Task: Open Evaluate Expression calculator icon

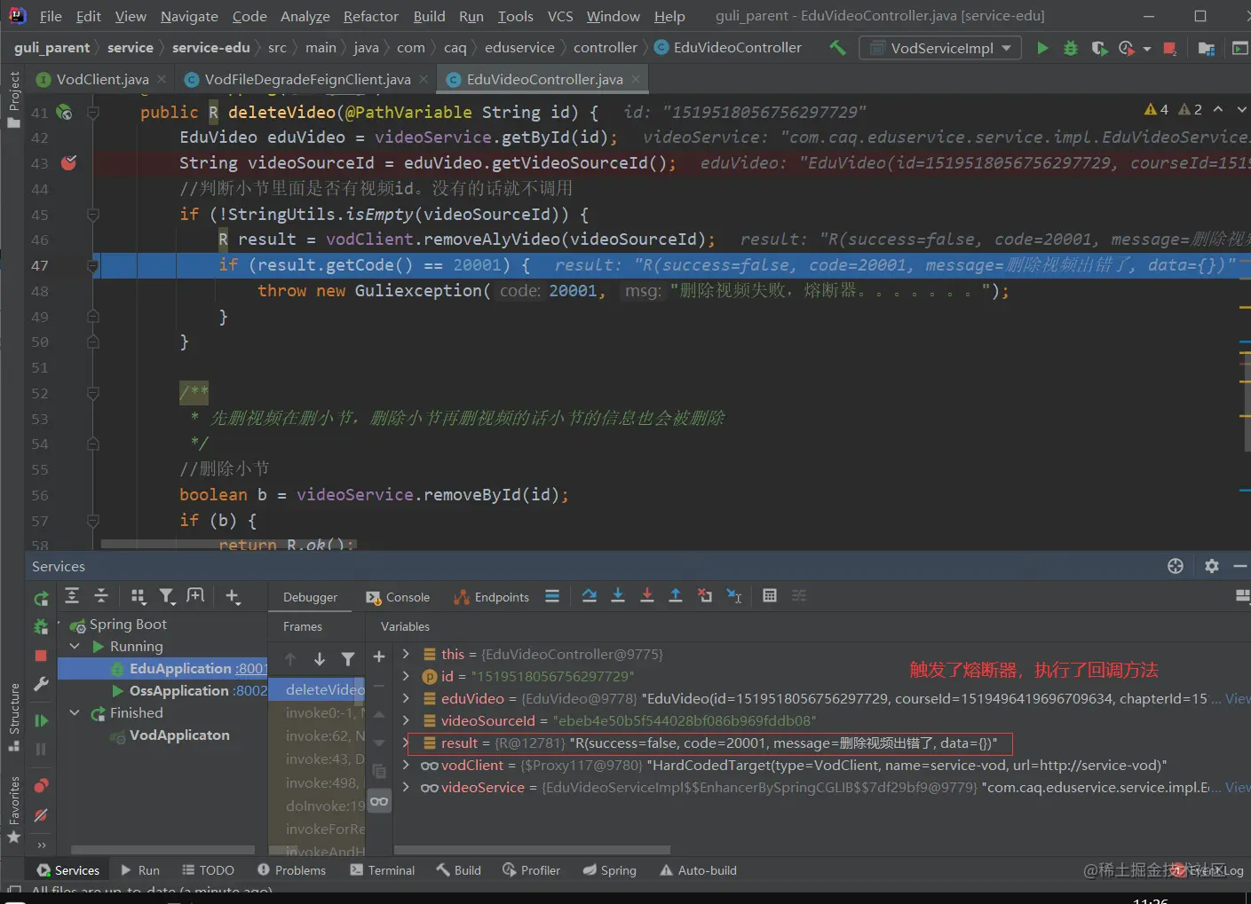Action: 770,596
